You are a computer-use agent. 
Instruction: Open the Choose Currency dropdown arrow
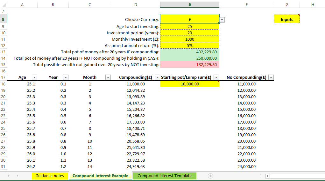pos(223,20)
